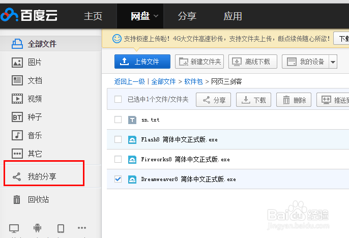Select the 其它 ellipsis icon in sidebar
This screenshot has height=238, width=349.
pyautogui.click(x=17, y=154)
